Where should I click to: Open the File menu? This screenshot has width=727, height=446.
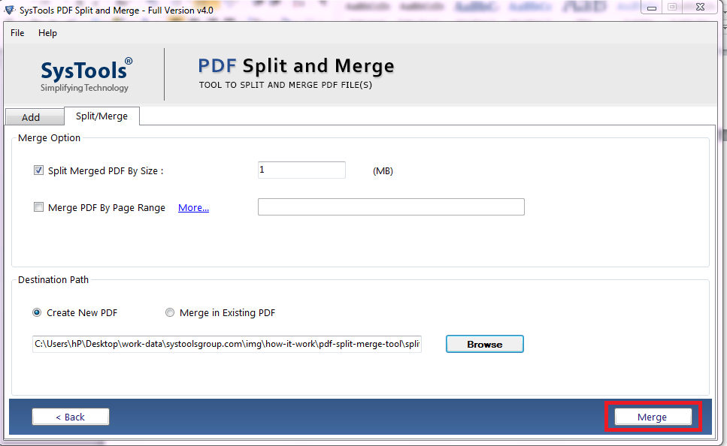(17, 33)
